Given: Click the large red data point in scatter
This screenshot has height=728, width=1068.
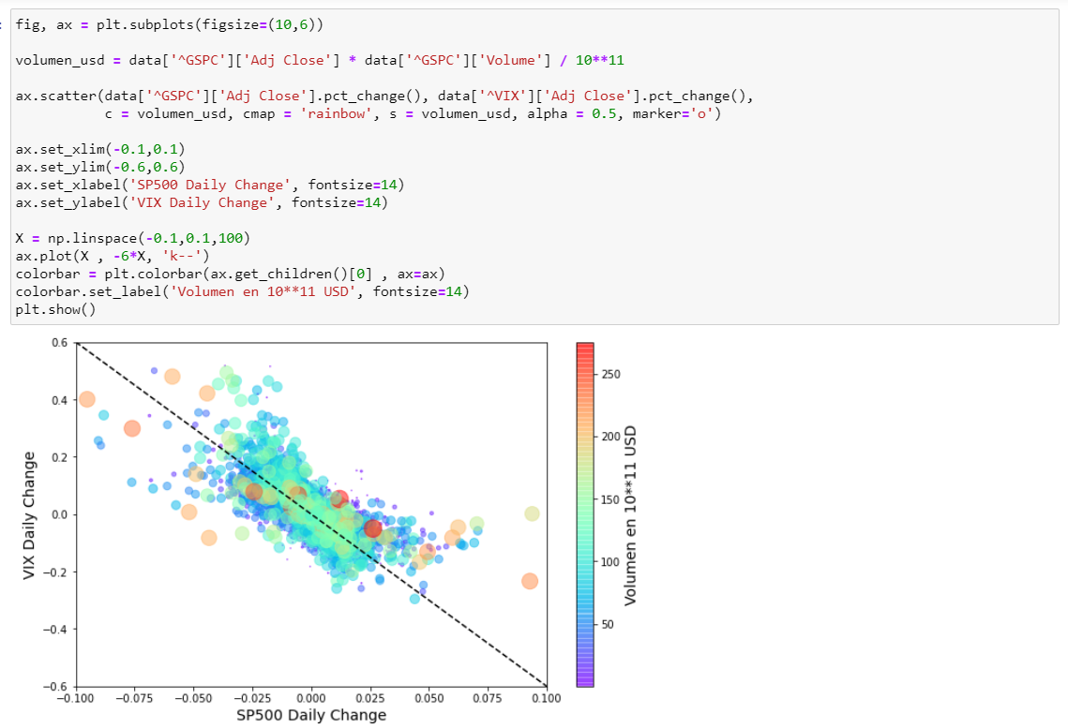Looking at the screenshot, I should (373, 528).
